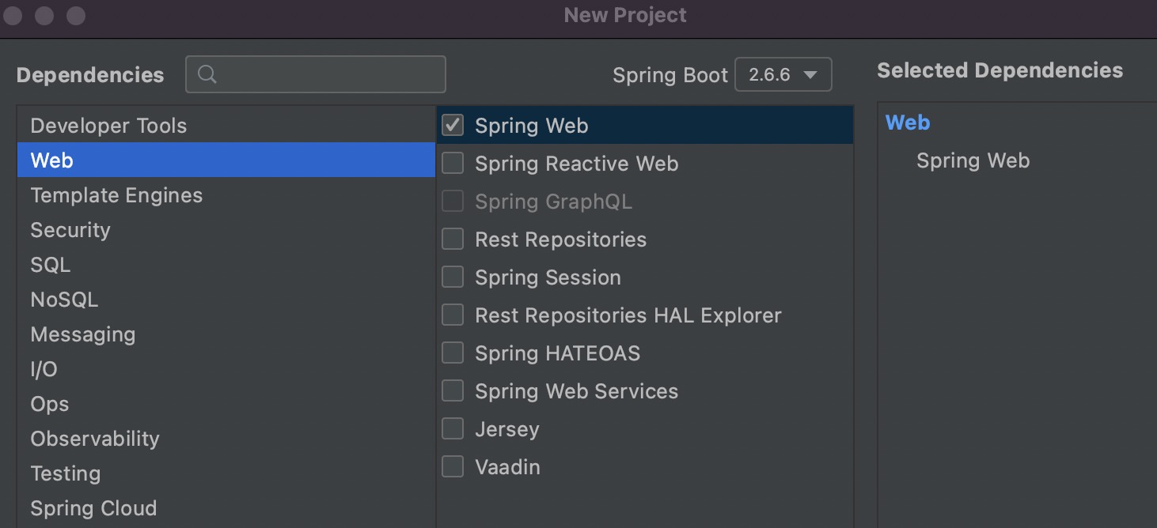Image resolution: width=1157 pixels, height=528 pixels.
Task: Select the Security category
Action: (x=70, y=230)
